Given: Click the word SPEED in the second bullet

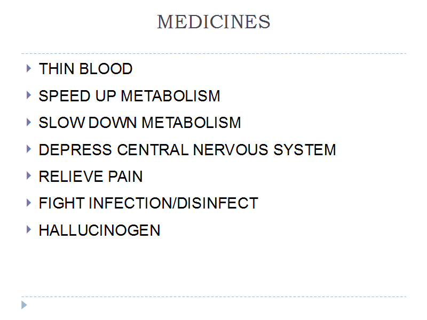Looking at the screenshot, I should [65, 96].
